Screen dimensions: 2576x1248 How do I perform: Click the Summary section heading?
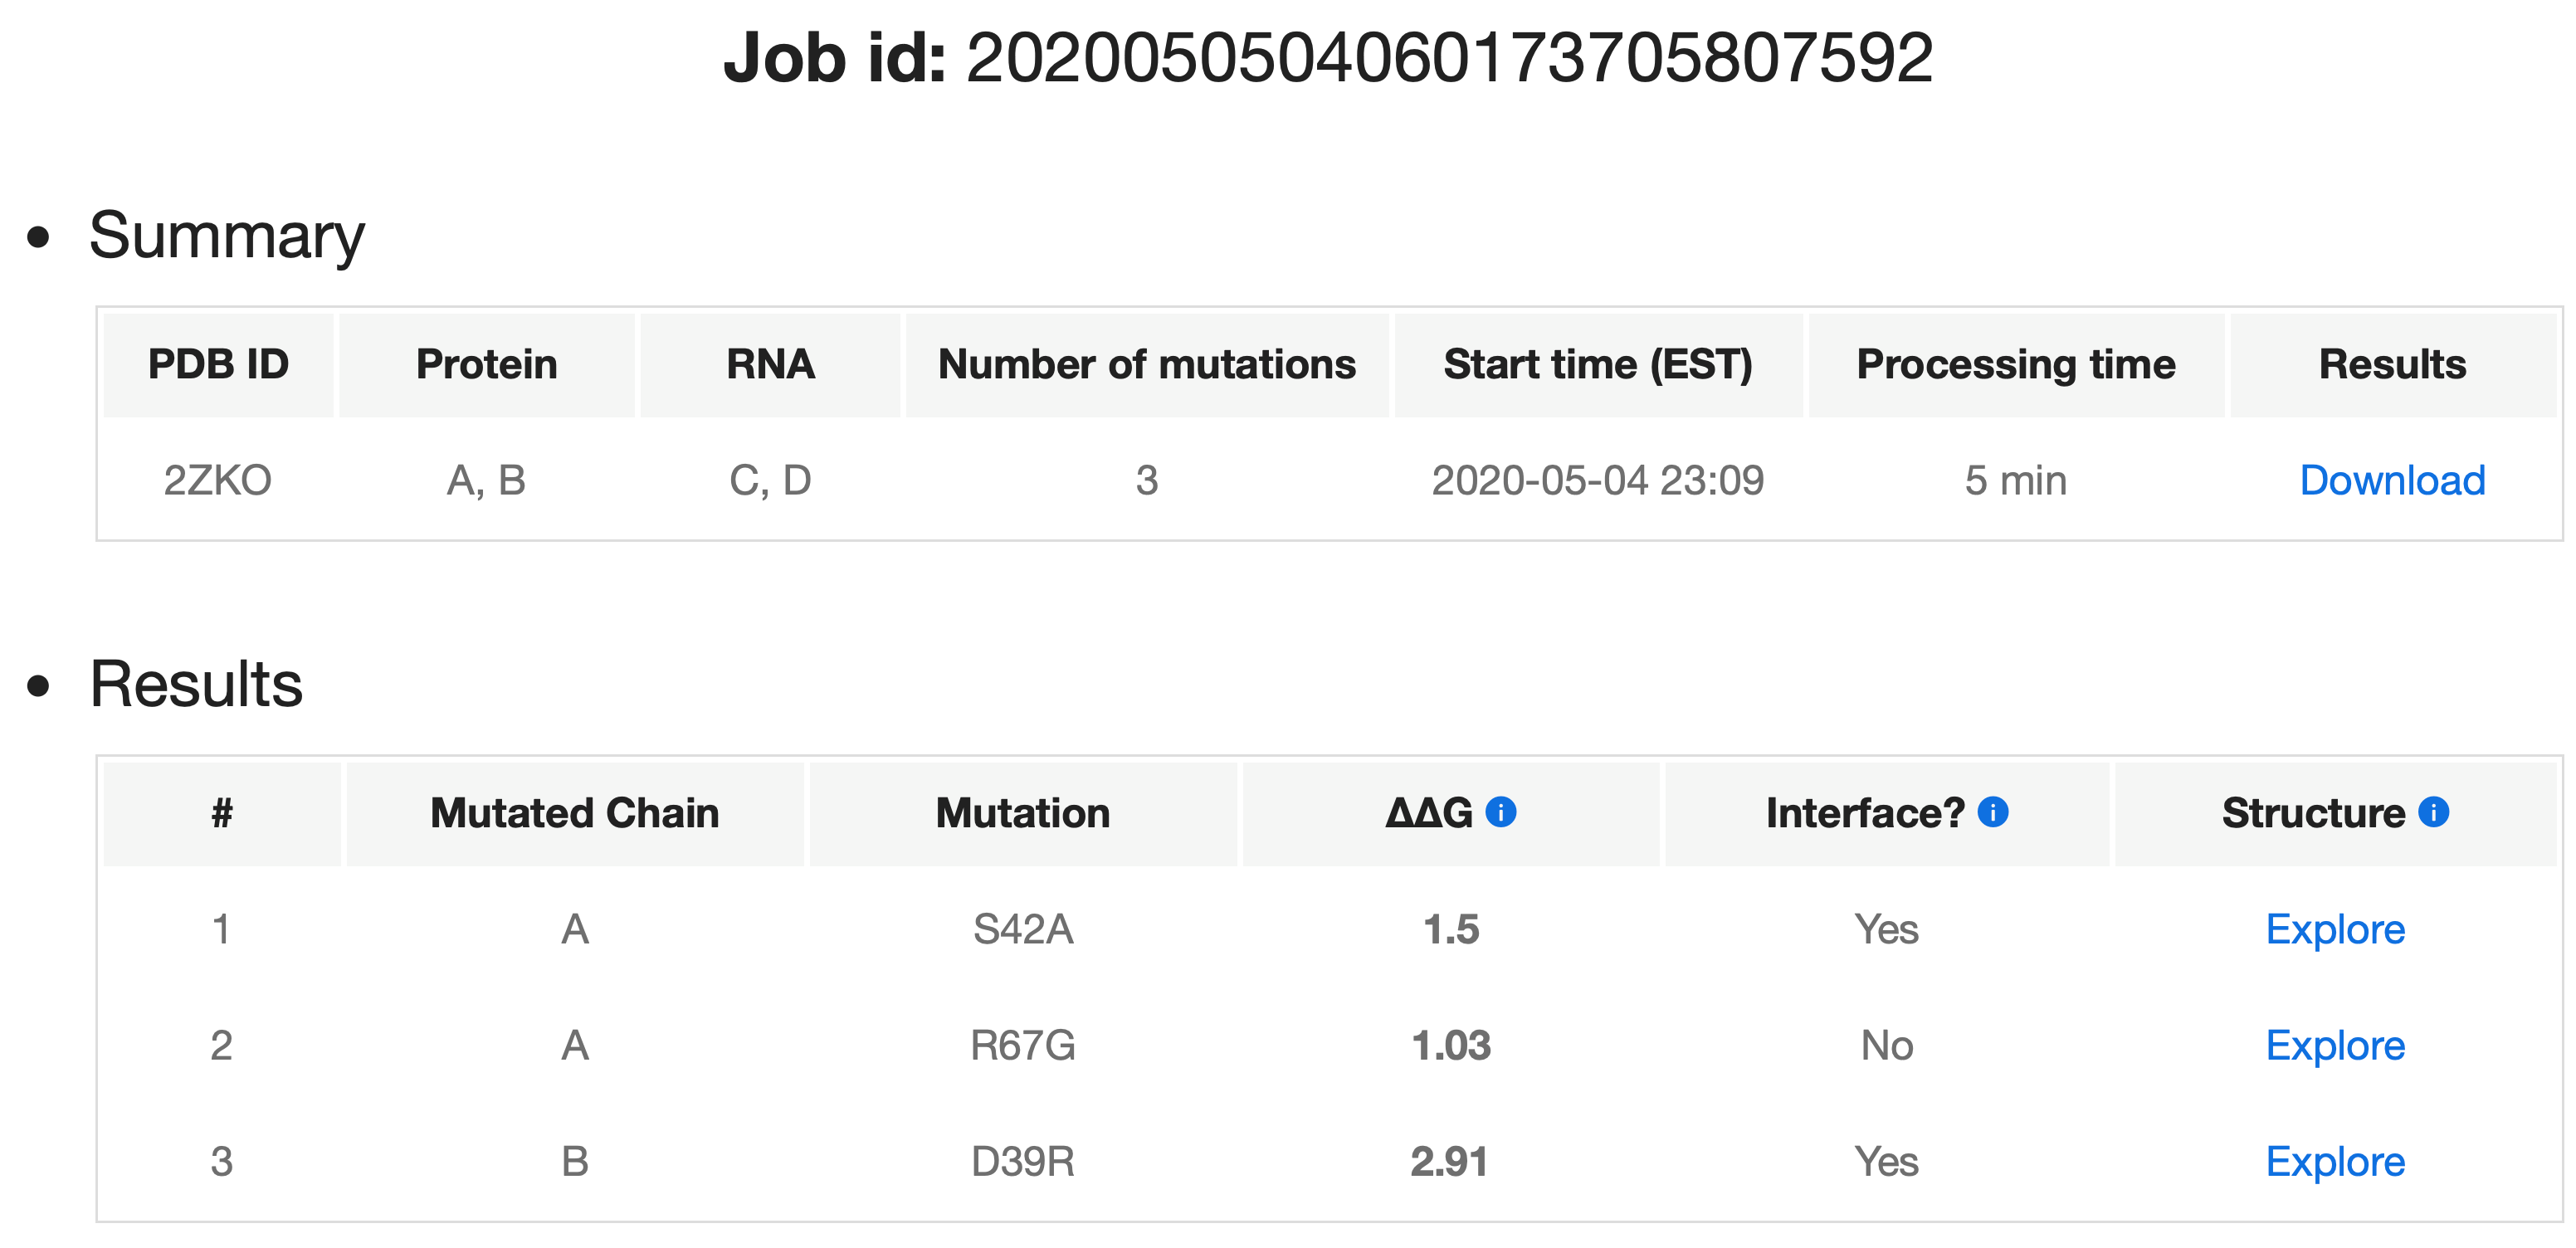227,236
